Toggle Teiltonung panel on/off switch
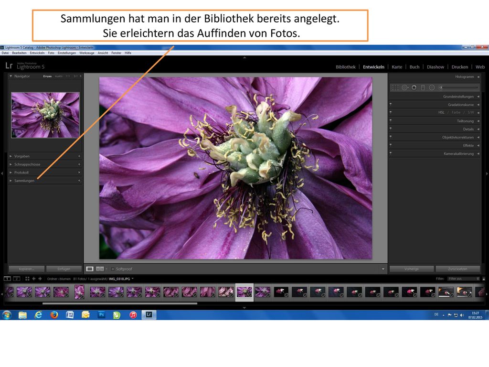This screenshot has height=367, width=489. (391, 120)
